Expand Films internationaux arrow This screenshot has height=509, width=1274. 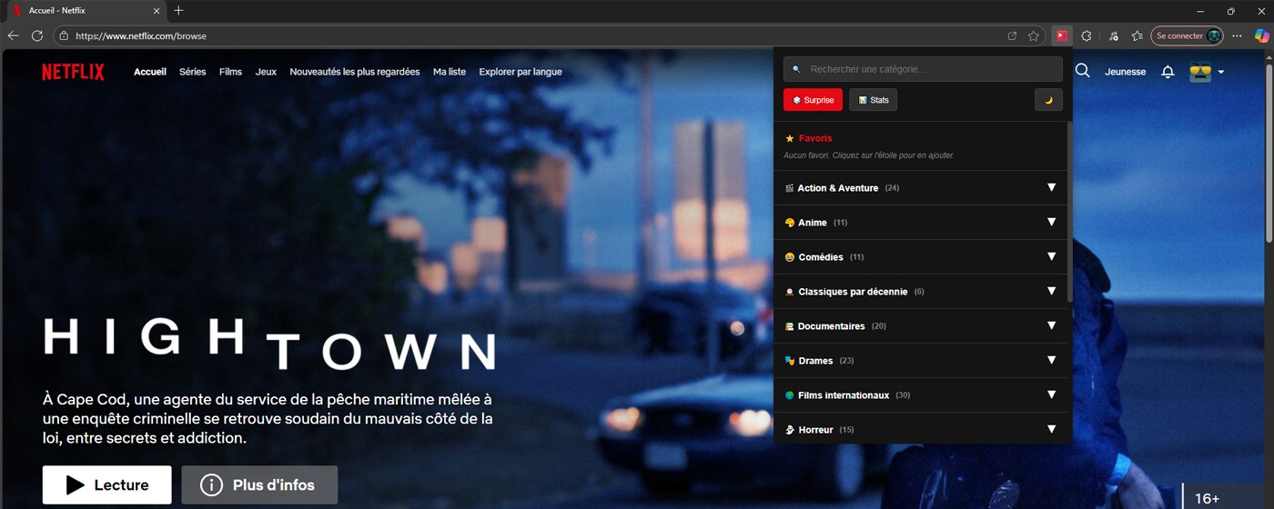point(1051,394)
